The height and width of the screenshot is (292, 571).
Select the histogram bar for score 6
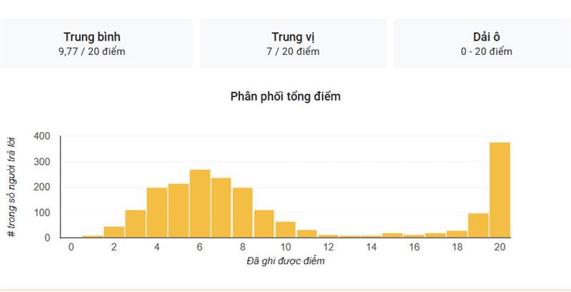(x=200, y=203)
